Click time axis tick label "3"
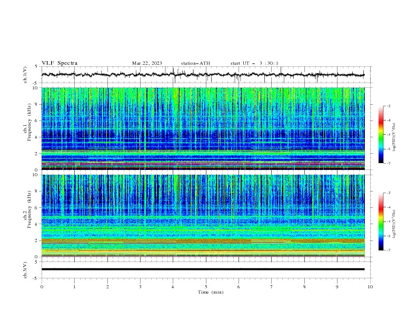The image size is (417, 322). (140, 287)
